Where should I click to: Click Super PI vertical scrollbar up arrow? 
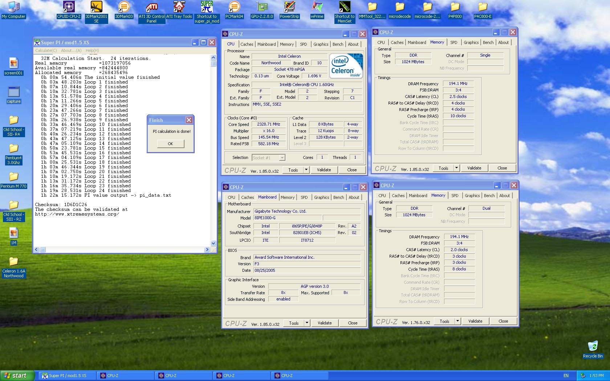pos(213,57)
